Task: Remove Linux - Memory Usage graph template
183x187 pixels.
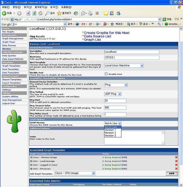Action: coord(176,157)
